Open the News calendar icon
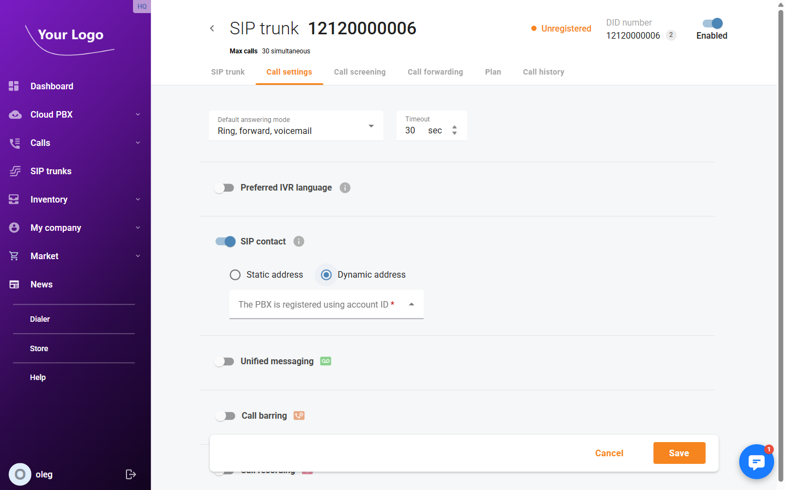Image resolution: width=785 pixels, height=490 pixels. (14, 284)
